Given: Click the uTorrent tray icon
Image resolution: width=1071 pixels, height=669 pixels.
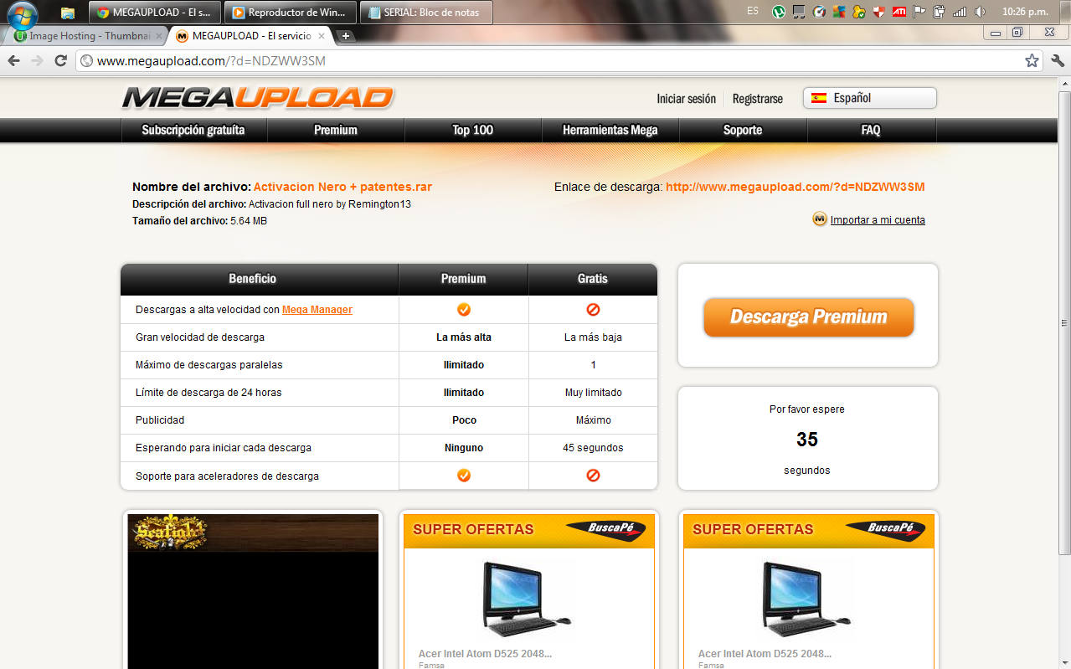Looking at the screenshot, I should (778, 12).
